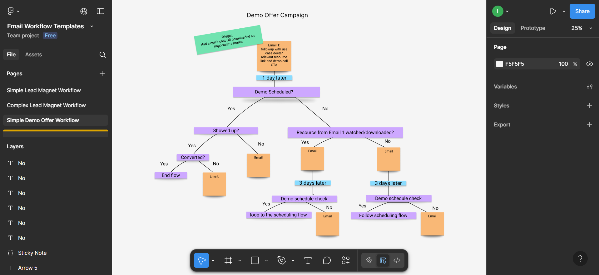Select the green Trigger sticky note
The height and width of the screenshot is (275, 599).
228,40
